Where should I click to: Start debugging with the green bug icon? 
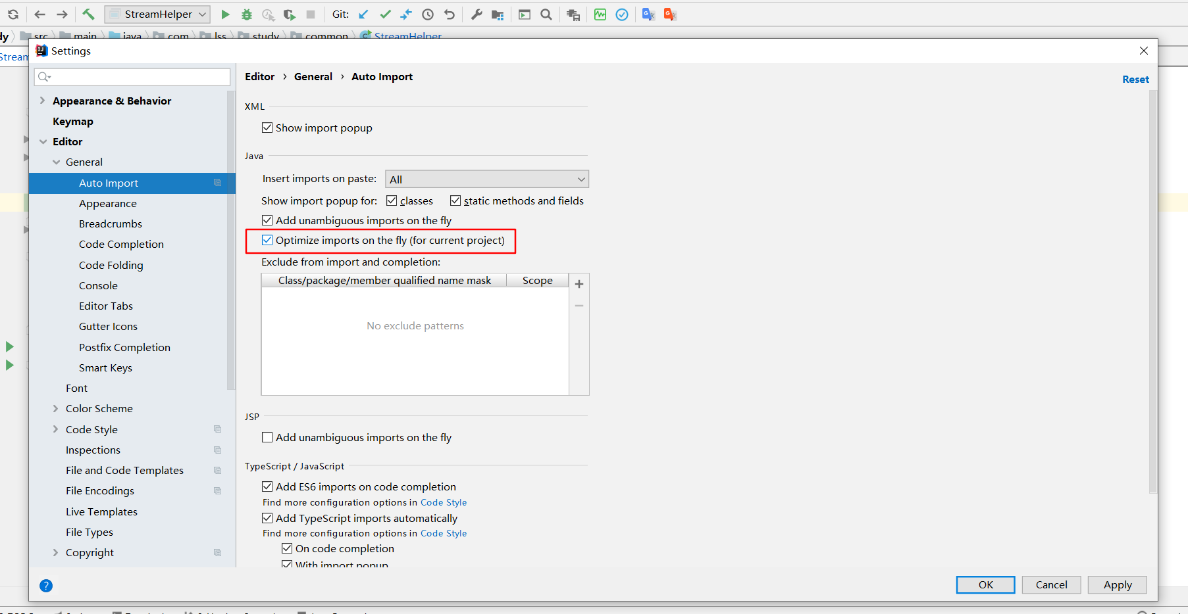pos(247,14)
